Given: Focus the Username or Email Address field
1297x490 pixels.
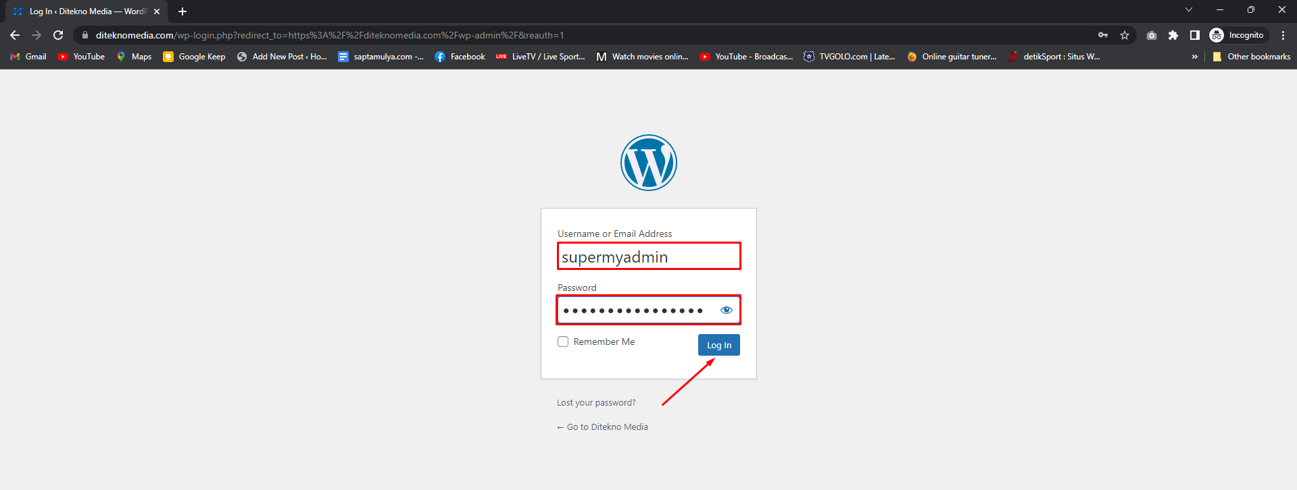Looking at the screenshot, I should coord(649,256).
